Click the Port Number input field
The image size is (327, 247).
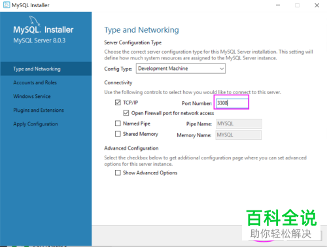[232, 103]
